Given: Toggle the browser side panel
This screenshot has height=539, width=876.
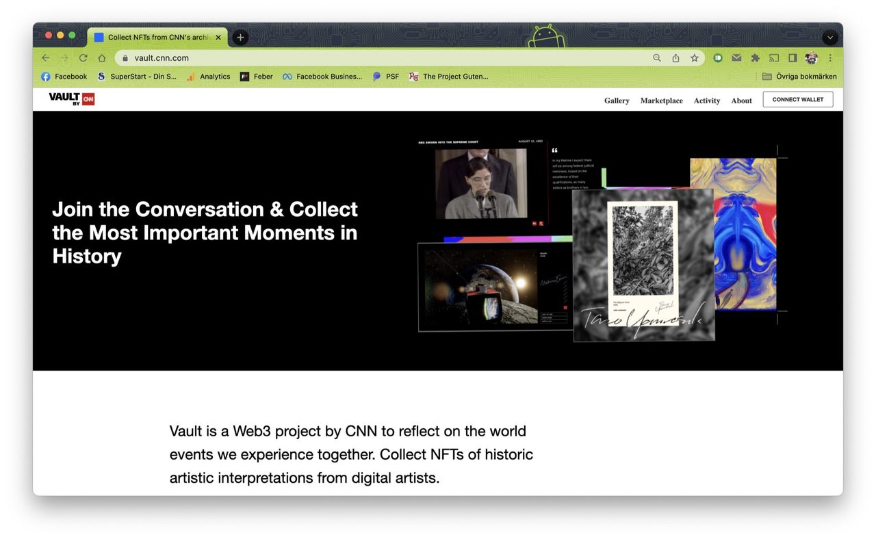Looking at the screenshot, I should click(x=793, y=58).
